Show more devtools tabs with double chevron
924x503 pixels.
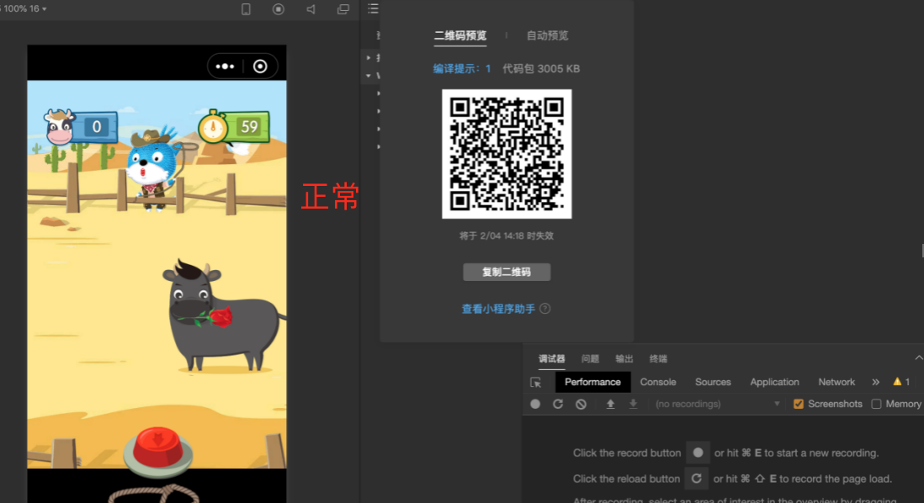click(876, 382)
